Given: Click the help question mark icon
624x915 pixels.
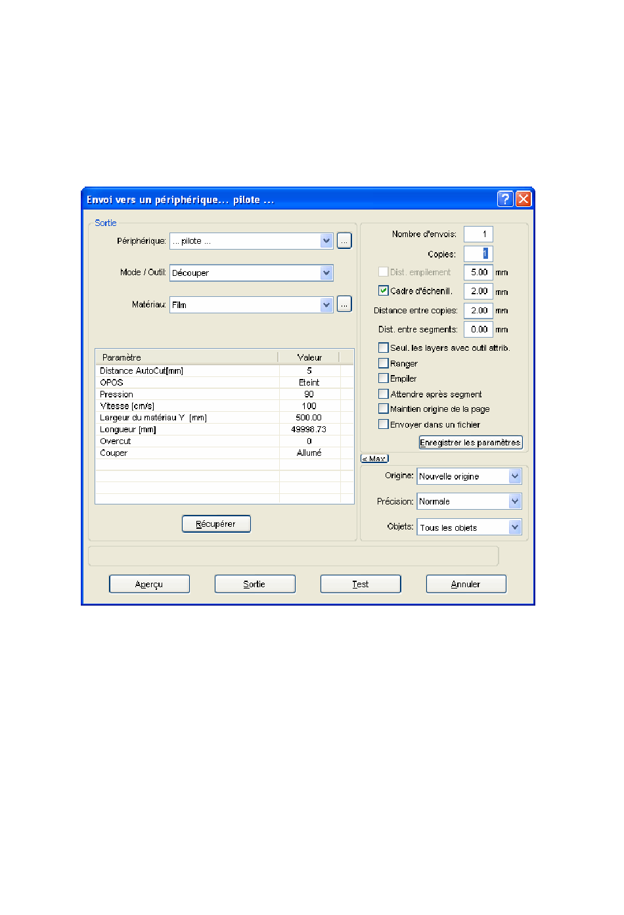Looking at the screenshot, I should [x=504, y=199].
